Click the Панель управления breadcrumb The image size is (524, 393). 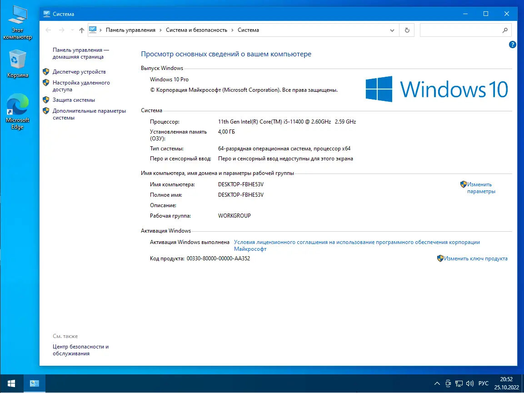click(x=131, y=30)
